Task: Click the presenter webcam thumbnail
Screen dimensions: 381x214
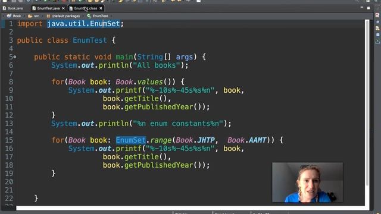Action: point(307,182)
